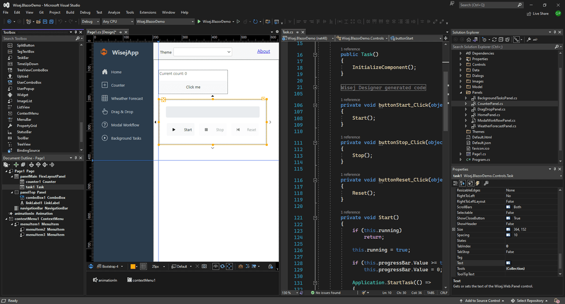Open the Bootstrap-4 theme dropdown

coord(110,266)
